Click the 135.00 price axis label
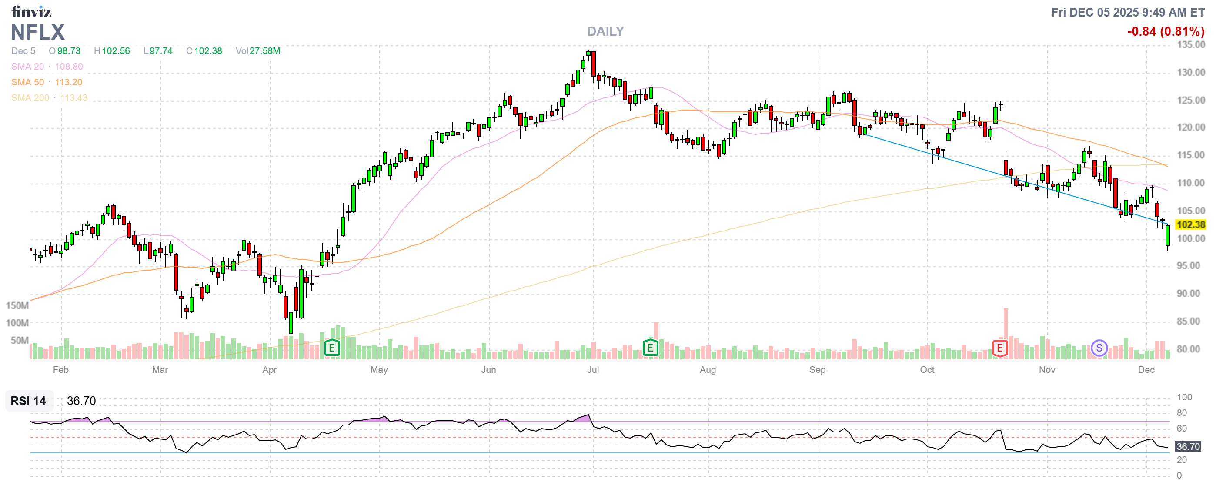This screenshot has width=1216, height=489. pos(1190,45)
